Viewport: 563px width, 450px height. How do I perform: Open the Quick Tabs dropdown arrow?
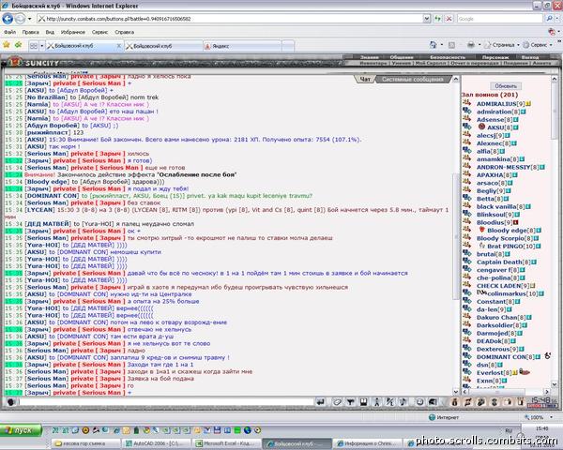42,46
